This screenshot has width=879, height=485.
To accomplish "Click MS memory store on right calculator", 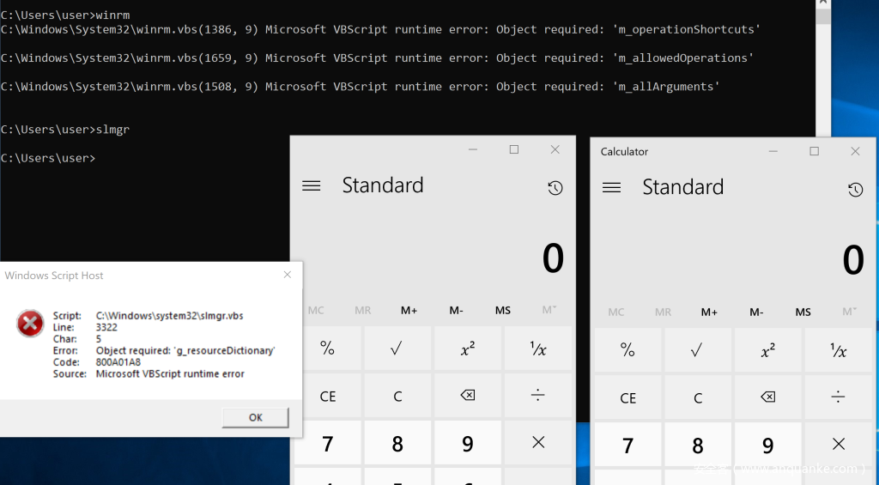I will coord(803,312).
